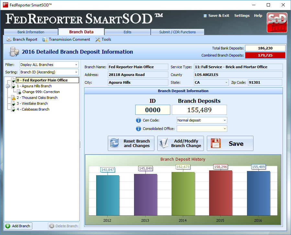
Task: Select 0 - Fed Reporter Main Office in tree
Action: pyautogui.click(x=47, y=80)
